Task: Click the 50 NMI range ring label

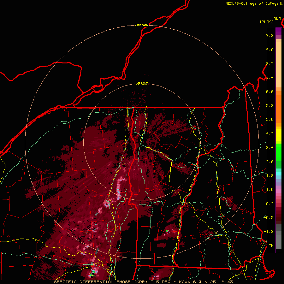Action: pos(142,83)
